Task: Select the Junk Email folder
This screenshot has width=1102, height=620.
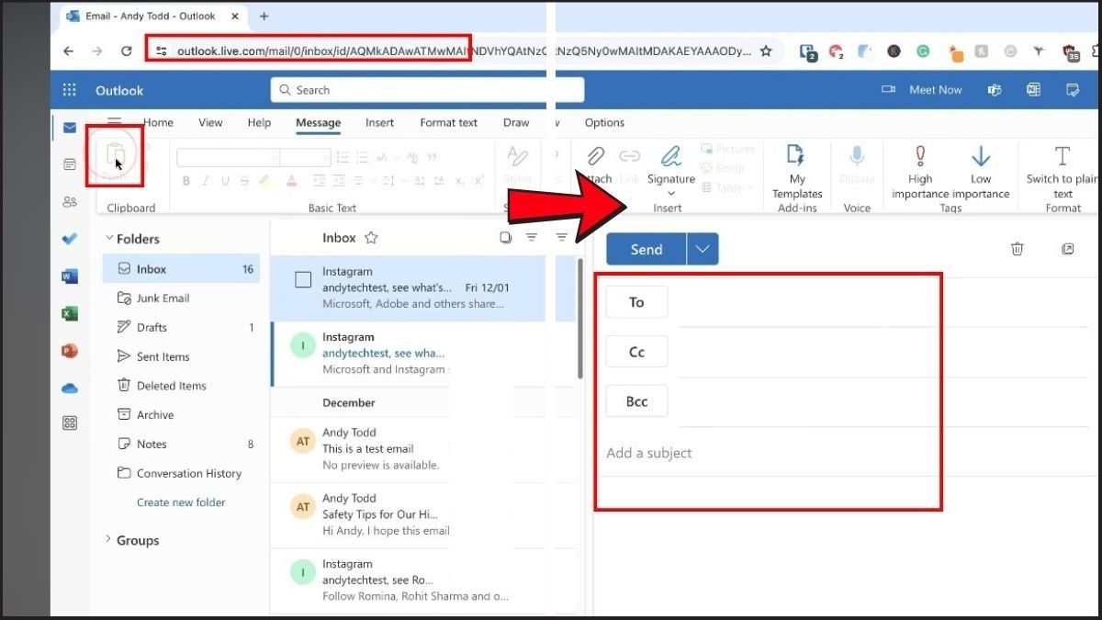Action: point(181,298)
